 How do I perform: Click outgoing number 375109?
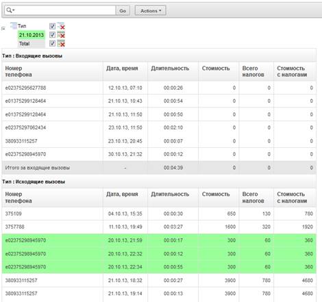click(x=14, y=214)
